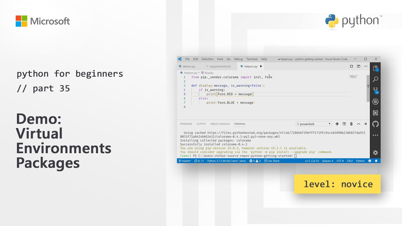
Task: Click the feedback smiley in status bar
Action: (x=370, y=161)
